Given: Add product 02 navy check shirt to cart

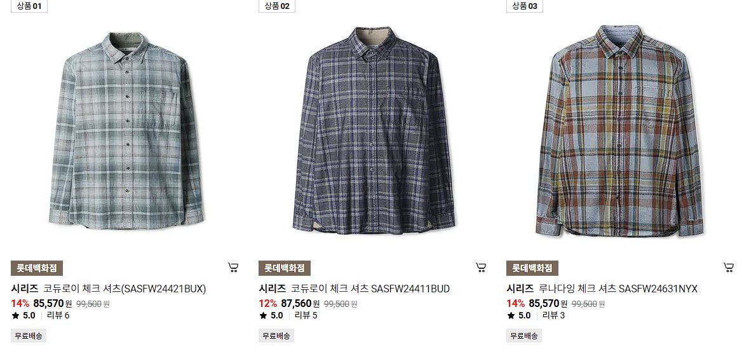Looking at the screenshot, I should [481, 268].
